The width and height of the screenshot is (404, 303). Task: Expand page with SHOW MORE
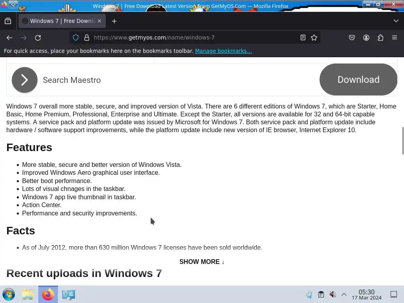(x=202, y=262)
